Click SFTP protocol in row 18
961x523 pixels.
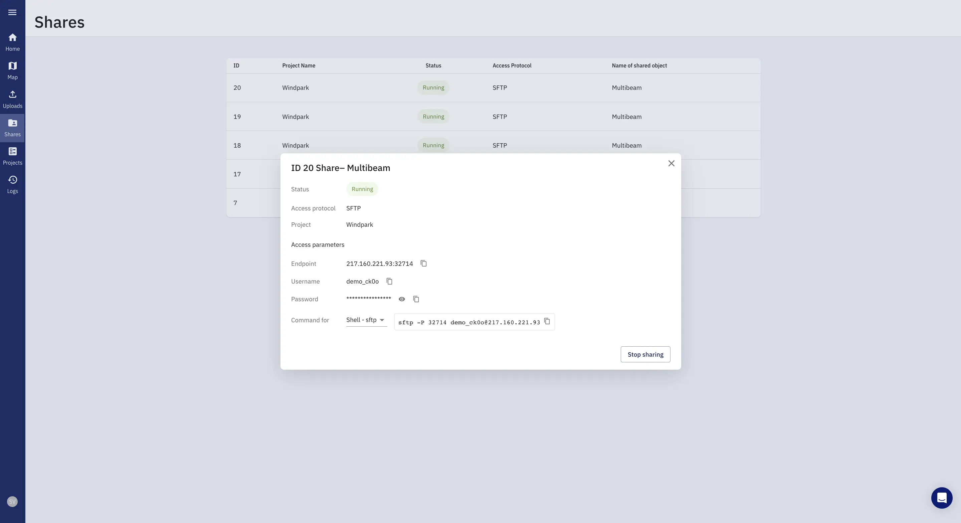point(500,145)
